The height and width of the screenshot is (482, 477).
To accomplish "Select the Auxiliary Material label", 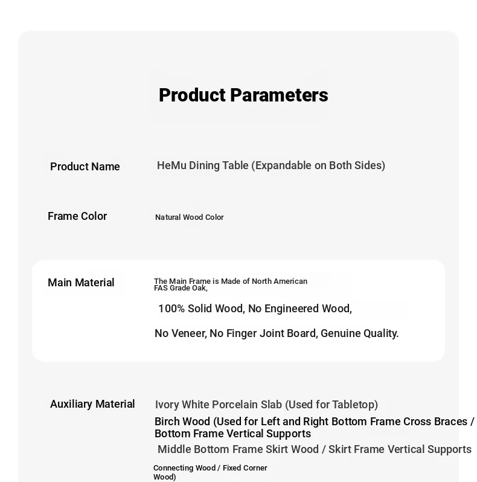I will click(x=92, y=404).
